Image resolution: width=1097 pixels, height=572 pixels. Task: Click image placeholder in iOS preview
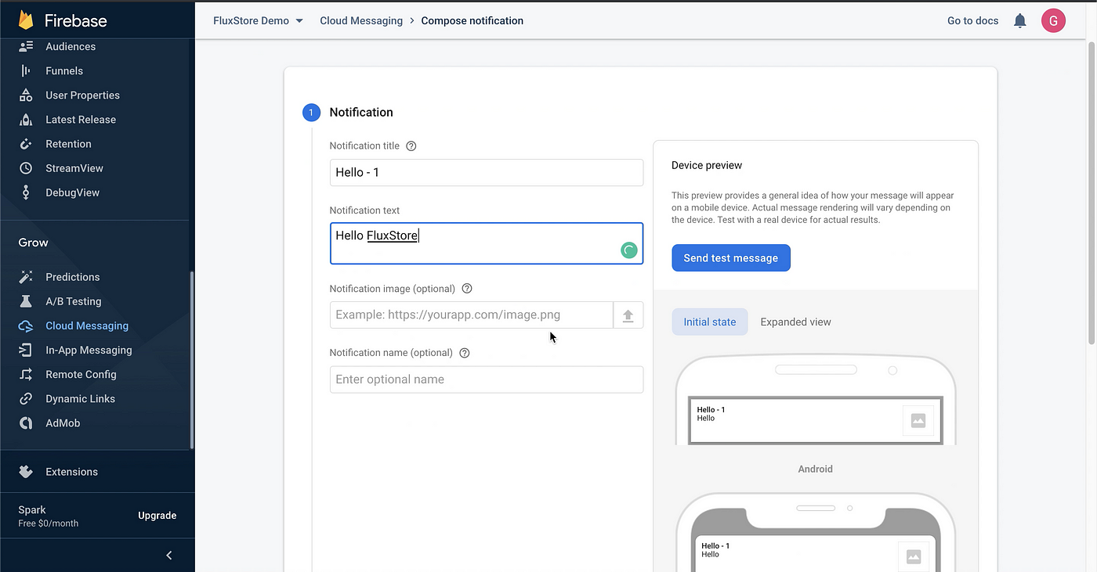click(x=914, y=556)
